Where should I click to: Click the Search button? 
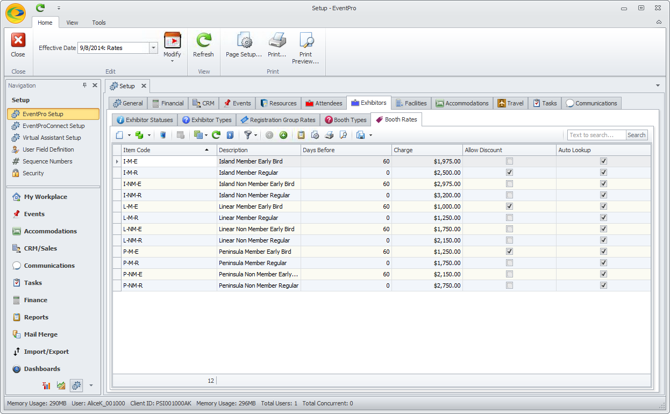637,135
